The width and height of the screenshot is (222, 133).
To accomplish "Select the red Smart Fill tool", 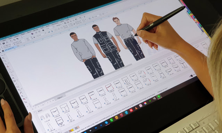I will 24,99.
